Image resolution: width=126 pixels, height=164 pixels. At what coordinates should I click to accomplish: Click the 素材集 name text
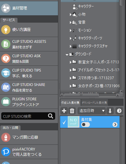coord(86,119)
